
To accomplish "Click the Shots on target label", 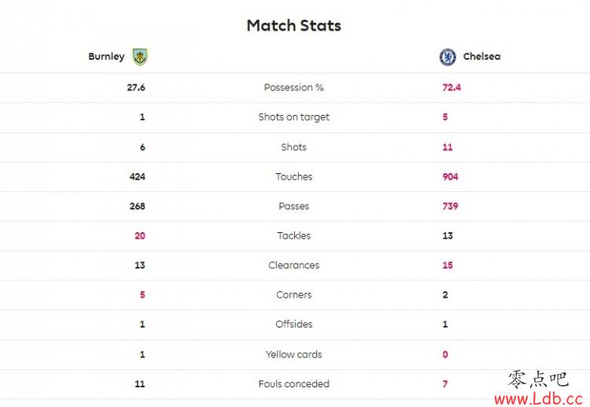I will point(294,117).
